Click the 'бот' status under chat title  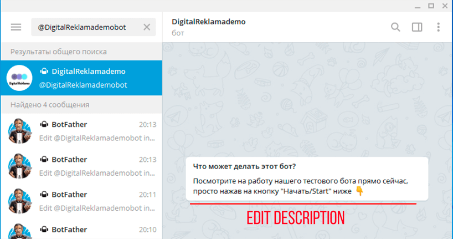pos(178,33)
